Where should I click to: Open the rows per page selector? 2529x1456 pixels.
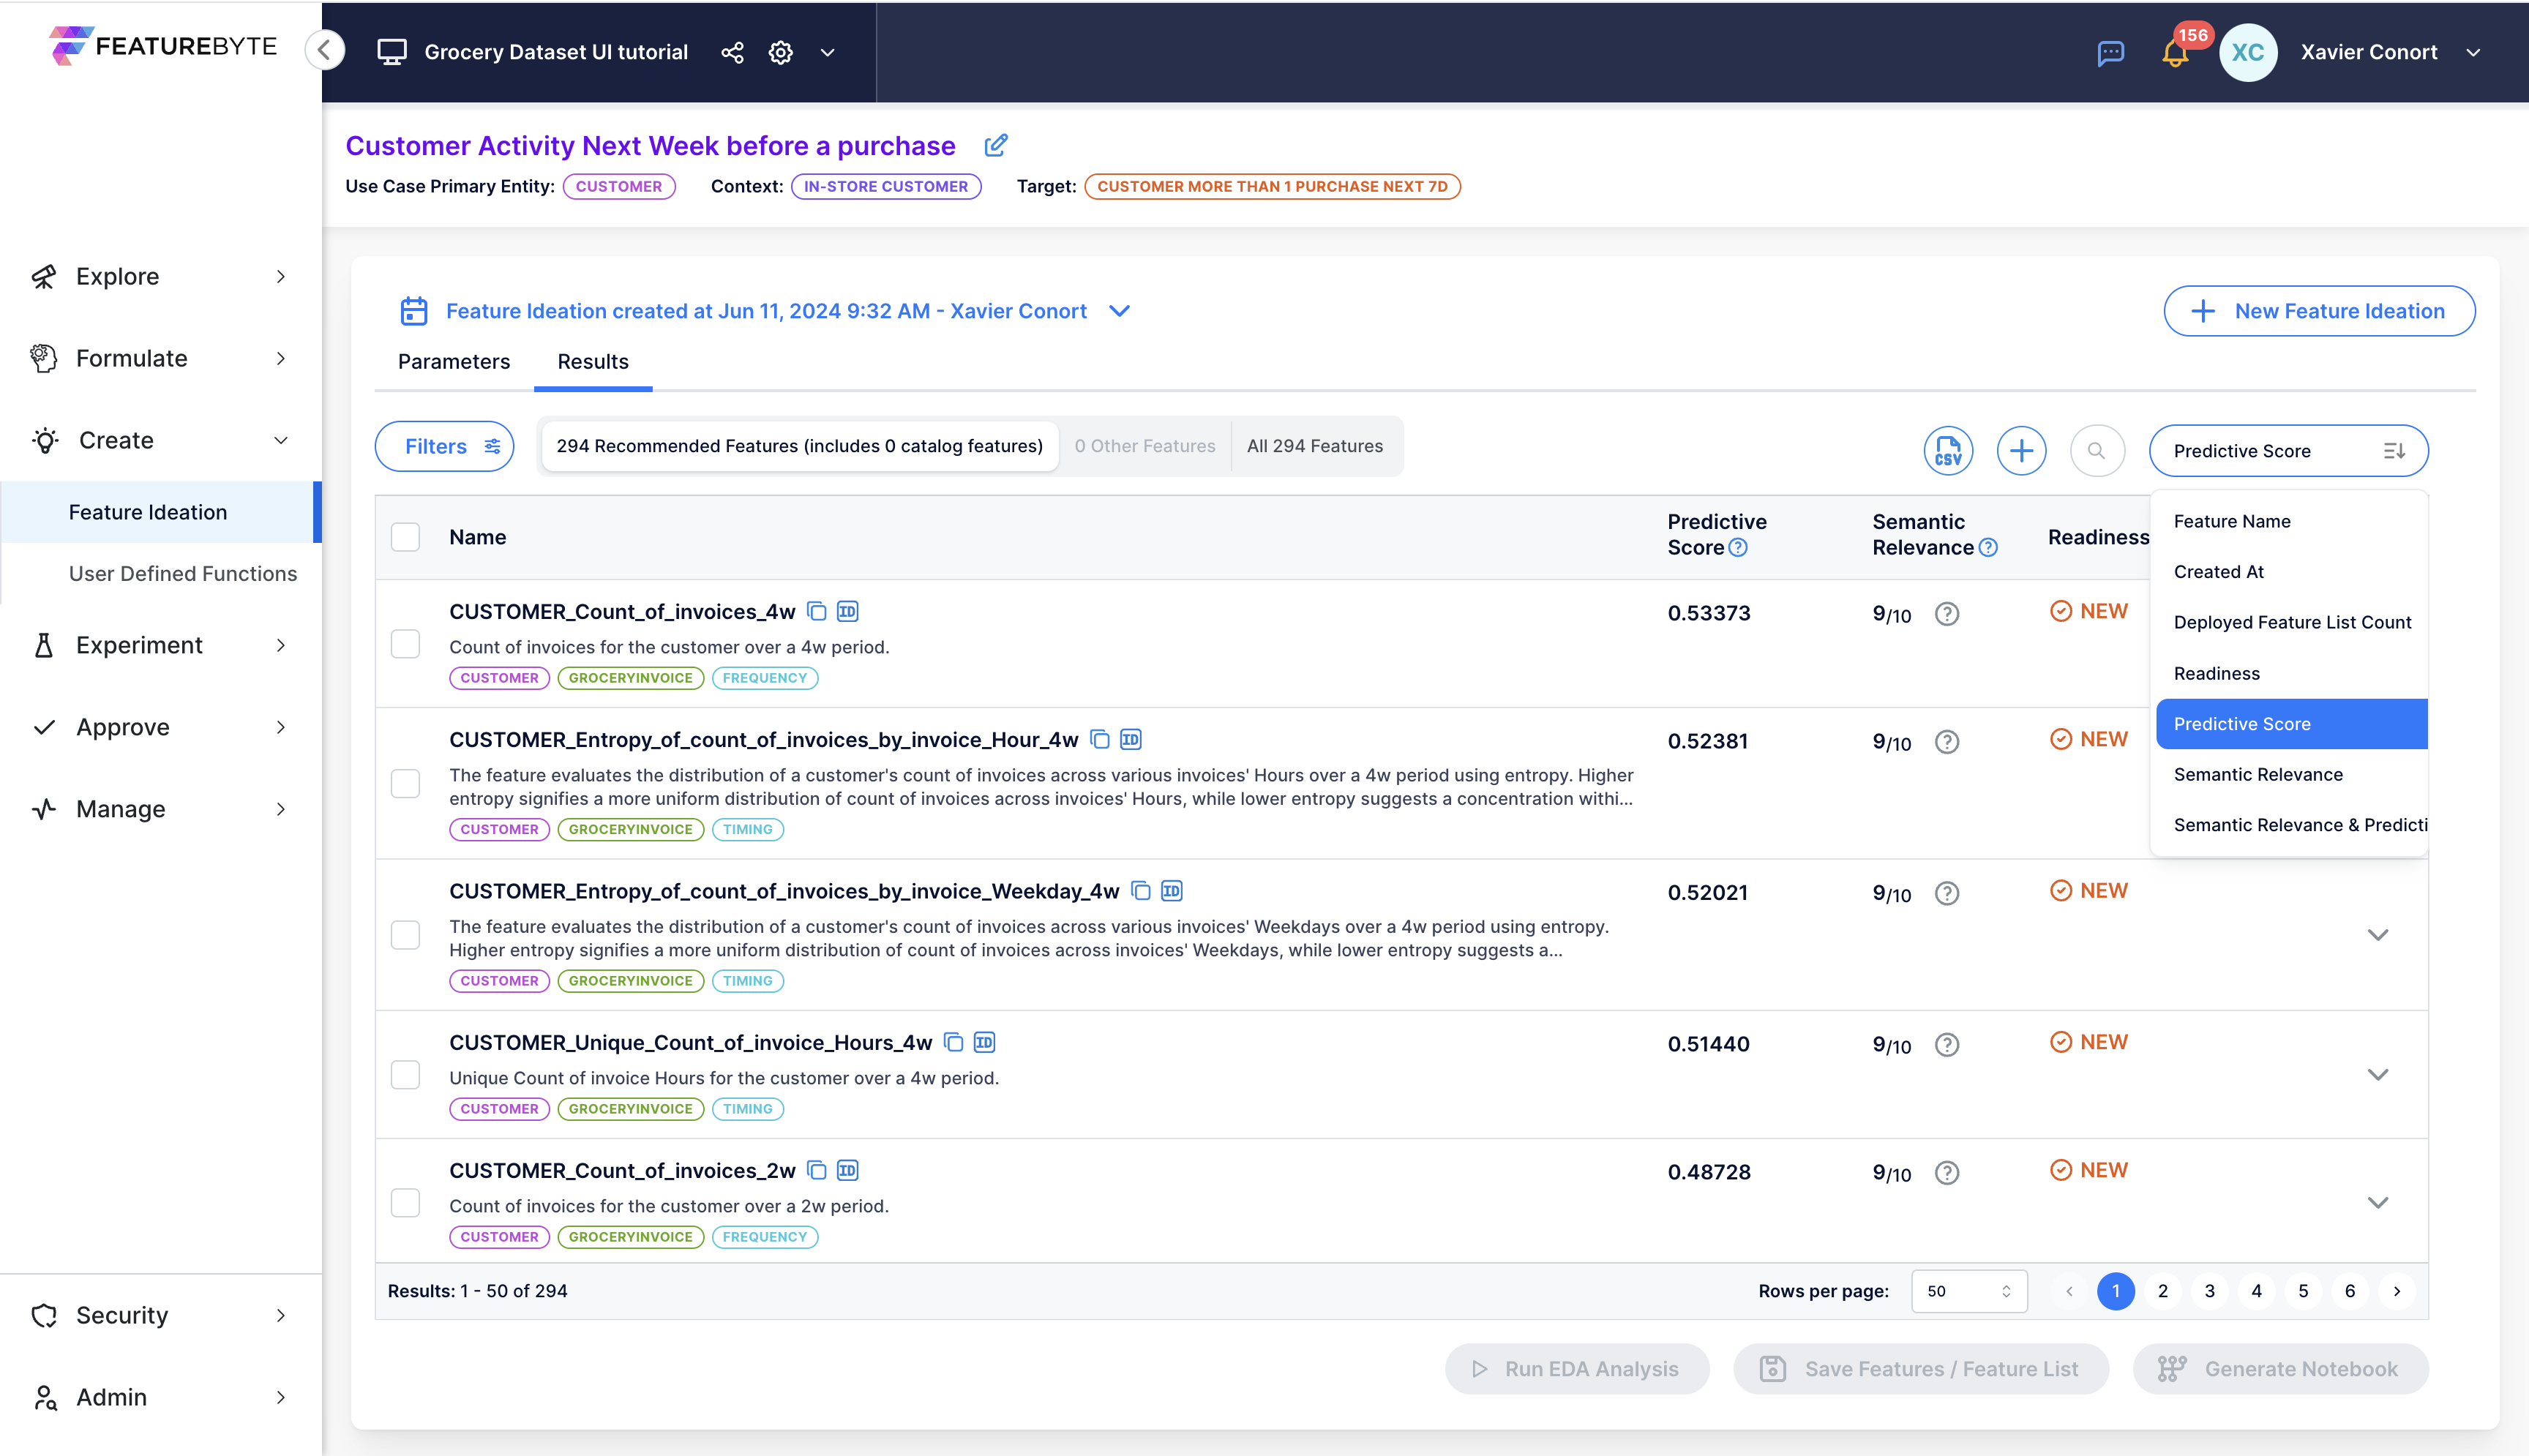[x=1969, y=1291]
